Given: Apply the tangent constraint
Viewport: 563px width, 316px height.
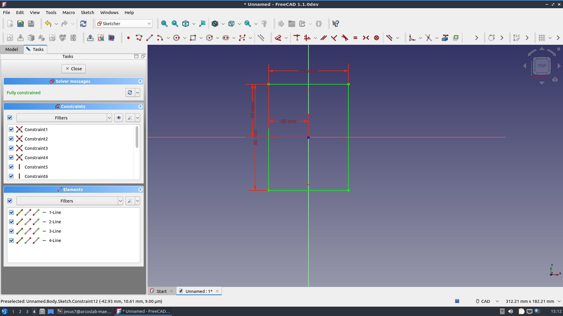Looking at the screenshot, I should (345, 38).
